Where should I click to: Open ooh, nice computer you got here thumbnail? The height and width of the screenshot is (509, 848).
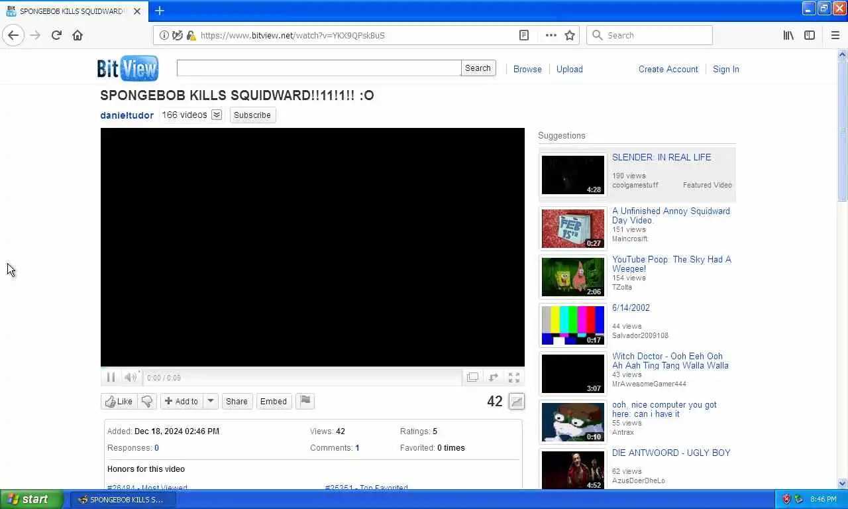[573, 422]
